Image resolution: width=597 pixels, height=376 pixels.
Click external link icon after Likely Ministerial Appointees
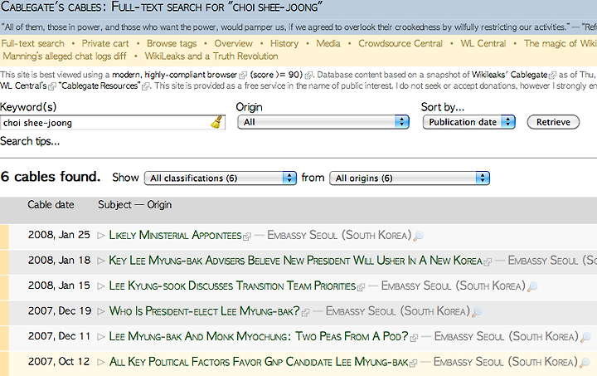click(247, 237)
